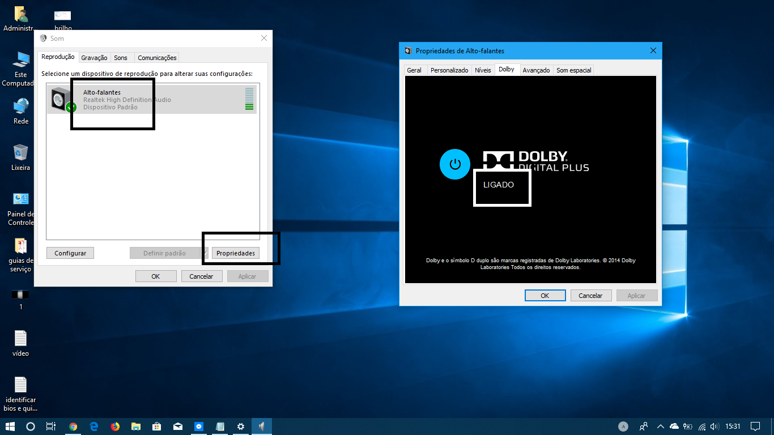Click the user avatar 'A' in the tray
Image resolution: width=774 pixels, height=435 pixels.
coord(623,427)
